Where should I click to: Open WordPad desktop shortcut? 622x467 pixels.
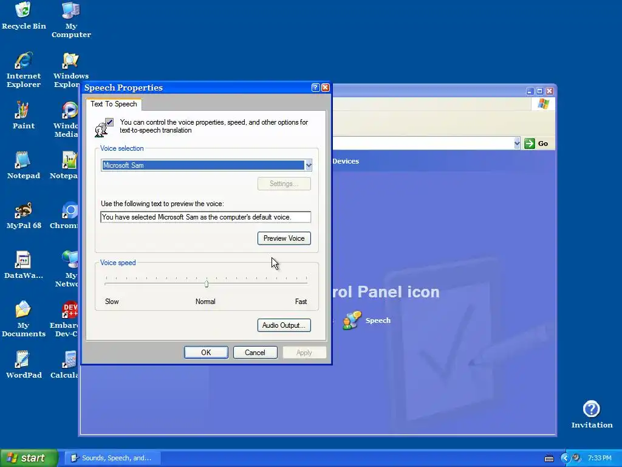point(24,365)
